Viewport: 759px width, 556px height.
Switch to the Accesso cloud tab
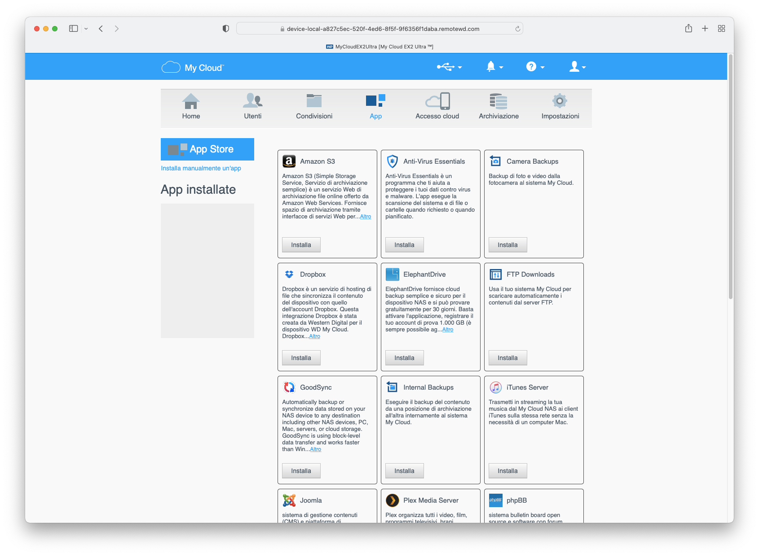[437, 116]
